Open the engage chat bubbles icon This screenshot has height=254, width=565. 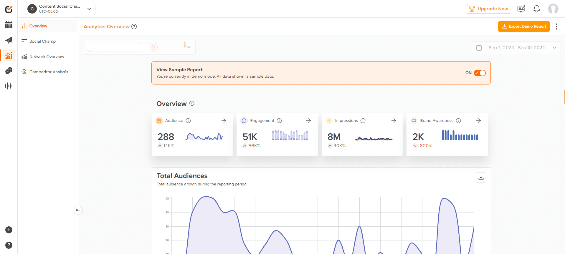click(9, 71)
